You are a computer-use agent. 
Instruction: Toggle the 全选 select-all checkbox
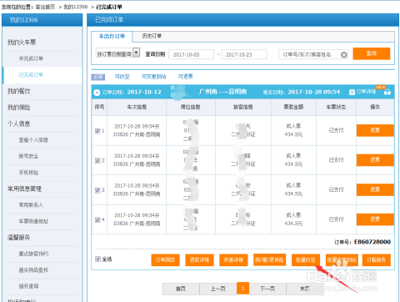(97, 259)
